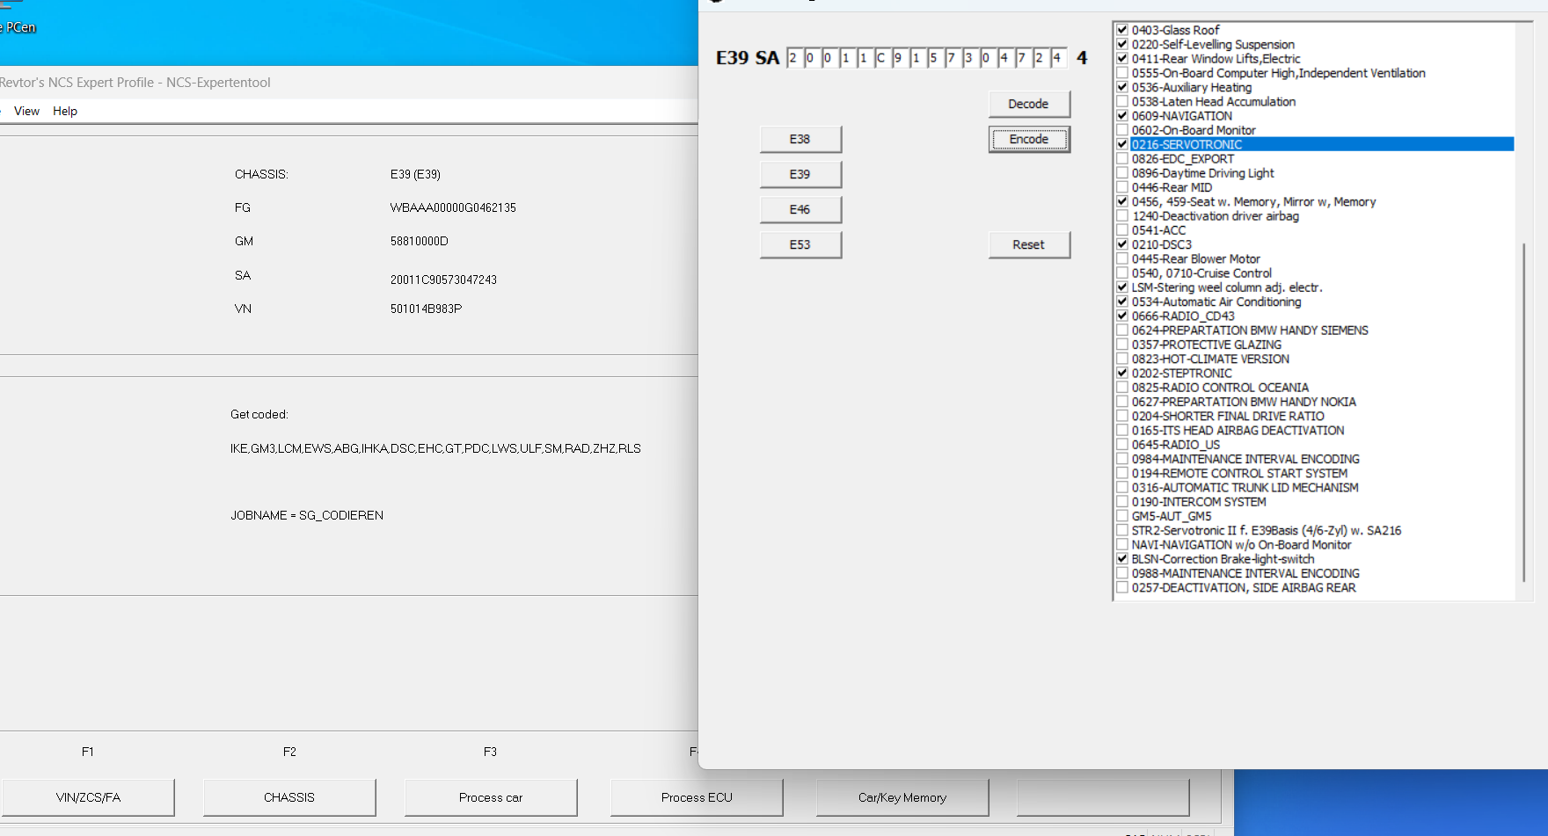Select the E53 chassis button
1548x836 pixels.
click(x=800, y=244)
